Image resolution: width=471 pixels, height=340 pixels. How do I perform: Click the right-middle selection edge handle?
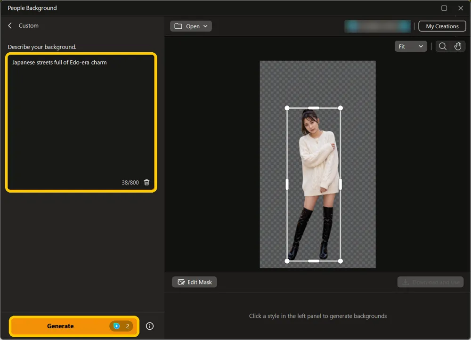[x=341, y=184]
